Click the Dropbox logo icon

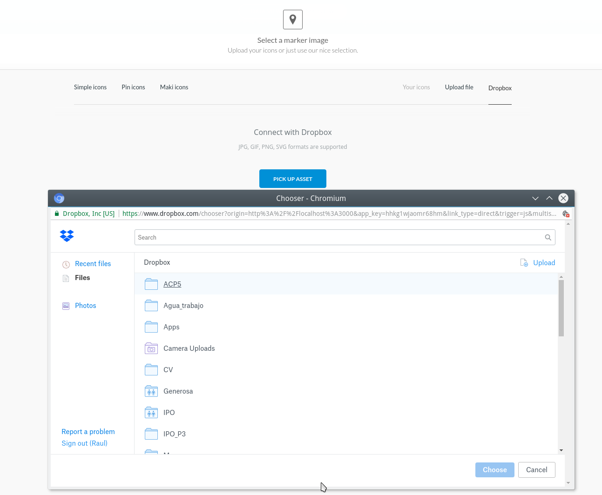point(67,236)
